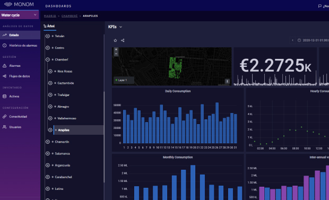The width and height of the screenshot is (329, 200).
Task: Favorite the dashboard with the star icon
Action: (x=115, y=40)
